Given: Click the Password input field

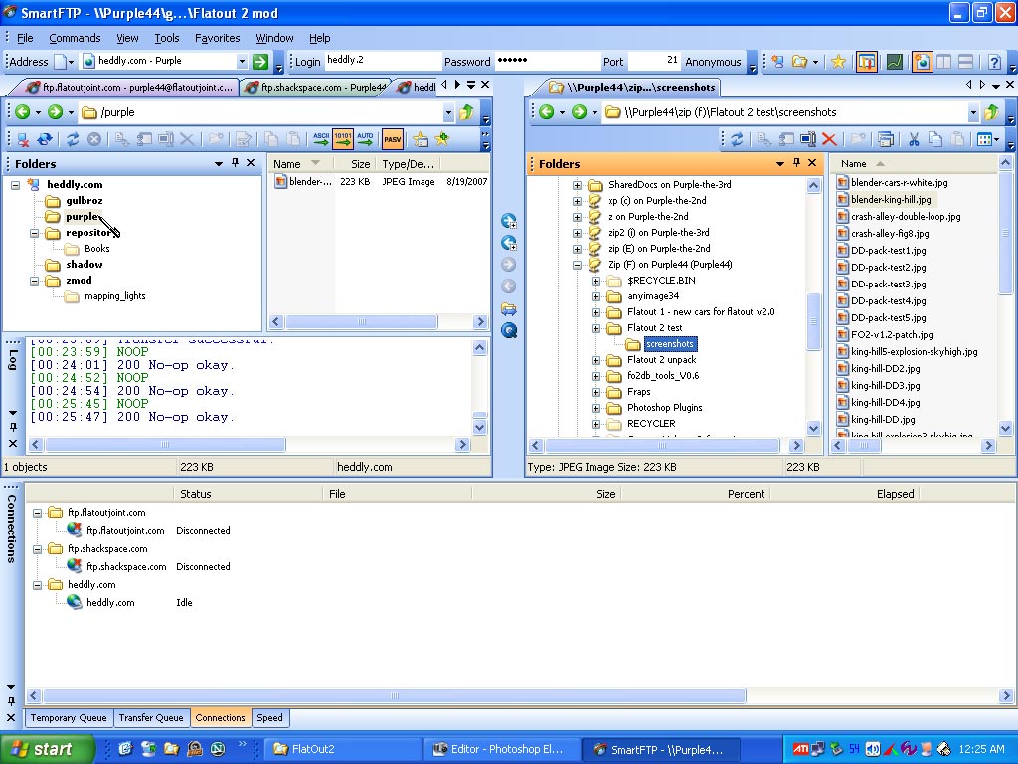Looking at the screenshot, I should 548,61.
